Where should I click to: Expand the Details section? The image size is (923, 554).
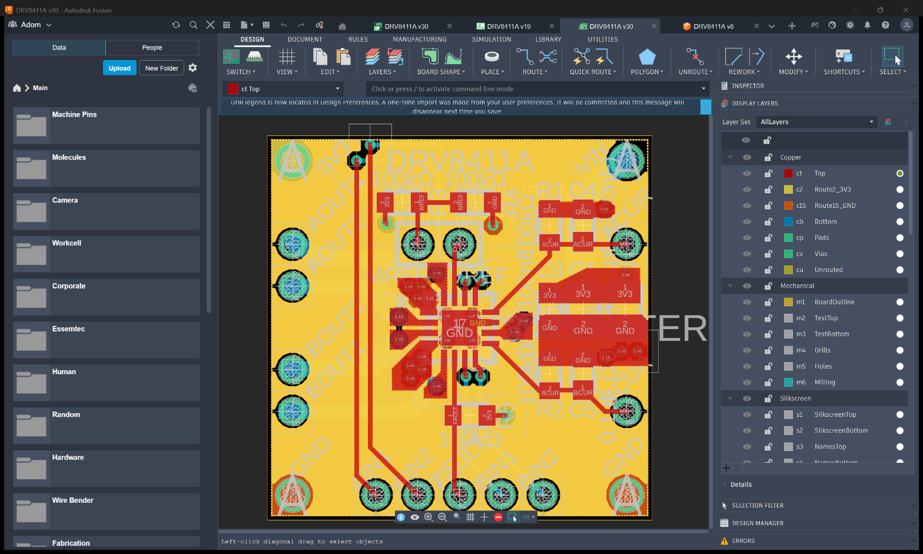click(x=741, y=485)
